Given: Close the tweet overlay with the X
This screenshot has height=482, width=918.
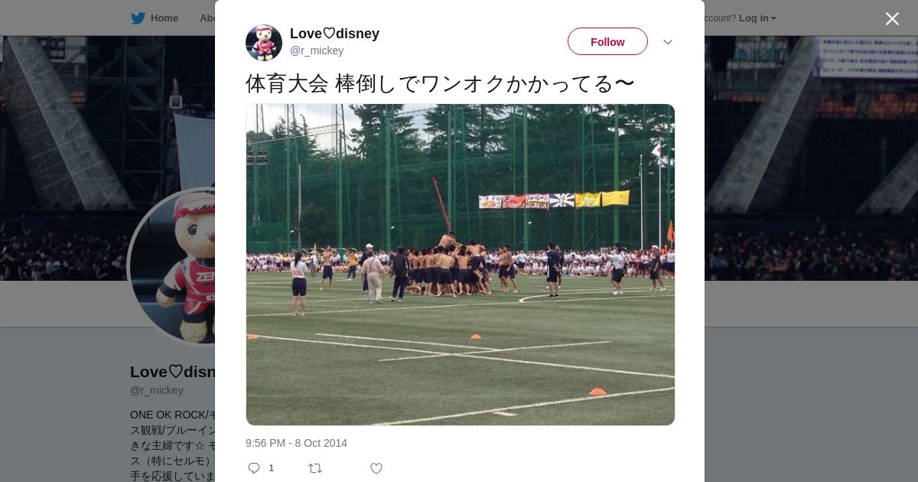Looking at the screenshot, I should (x=892, y=18).
